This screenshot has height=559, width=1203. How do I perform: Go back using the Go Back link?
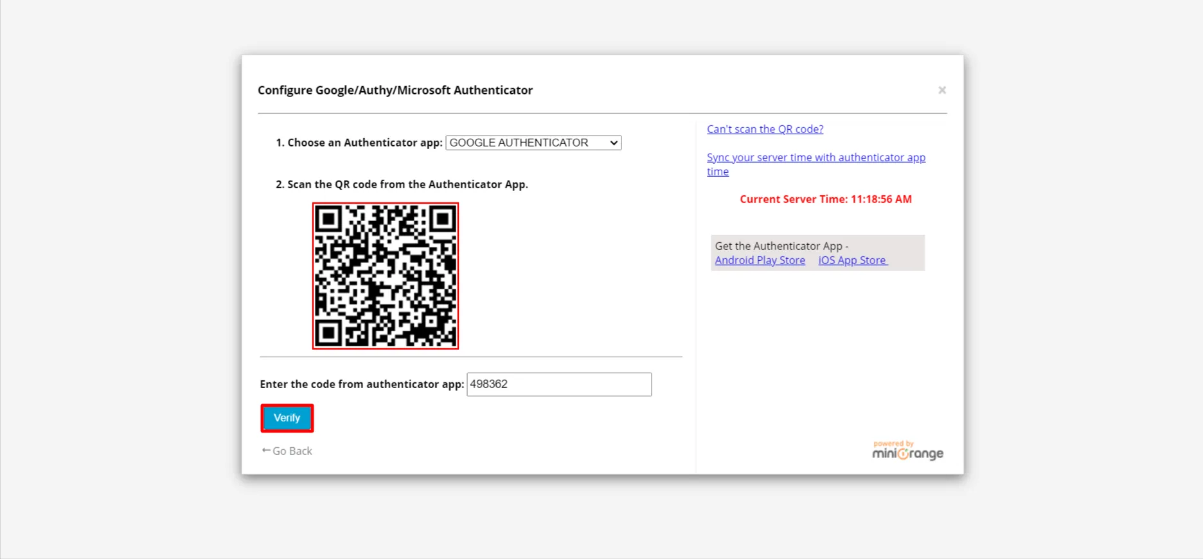[287, 451]
